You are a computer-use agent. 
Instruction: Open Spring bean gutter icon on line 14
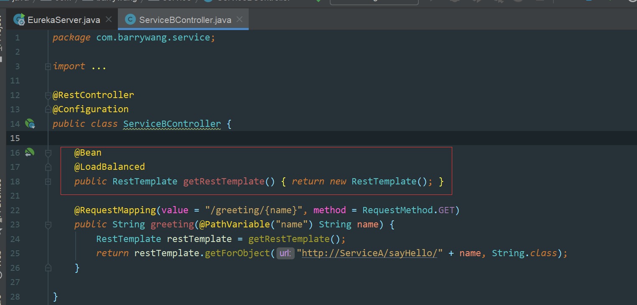[x=30, y=124]
